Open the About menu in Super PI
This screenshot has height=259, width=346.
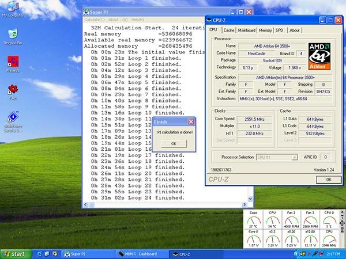(x=118, y=20)
